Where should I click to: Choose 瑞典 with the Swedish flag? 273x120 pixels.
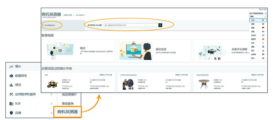point(258,47)
